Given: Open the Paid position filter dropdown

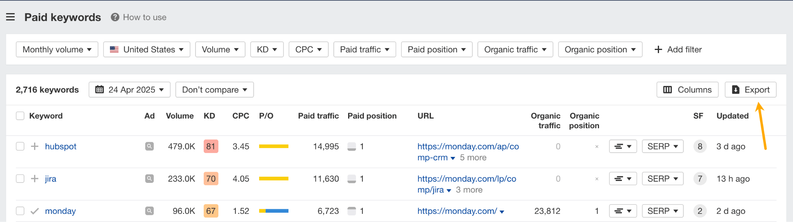Looking at the screenshot, I should 437,50.
